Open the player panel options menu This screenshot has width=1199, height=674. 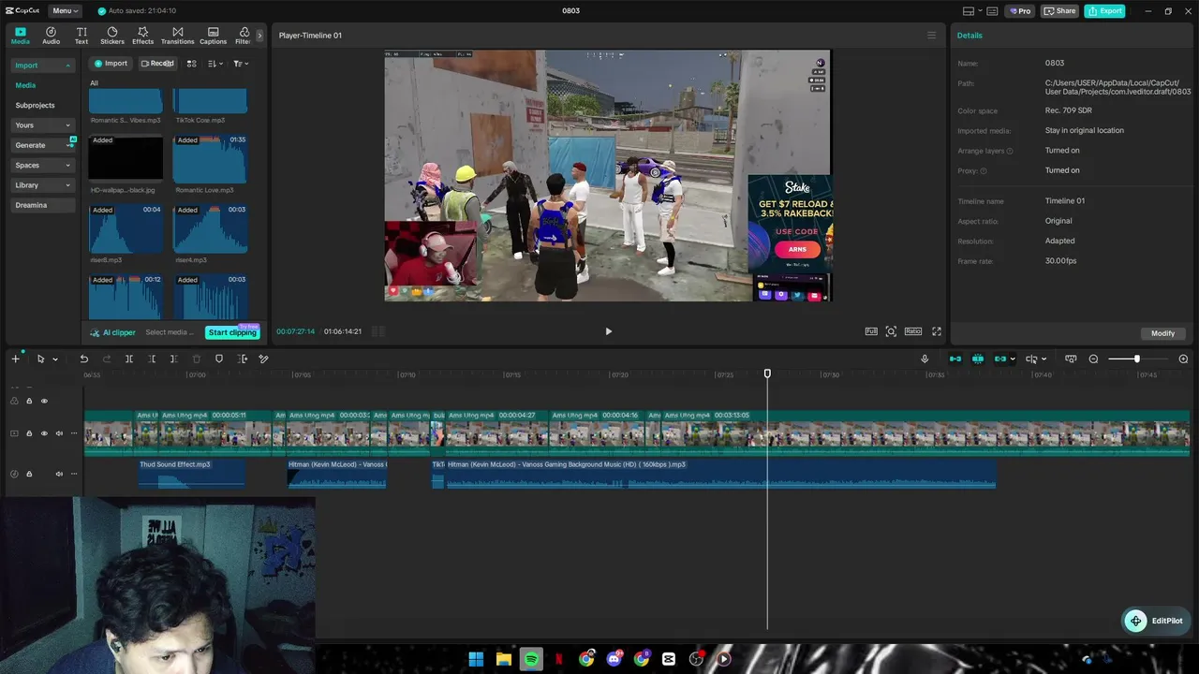pyautogui.click(x=931, y=36)
